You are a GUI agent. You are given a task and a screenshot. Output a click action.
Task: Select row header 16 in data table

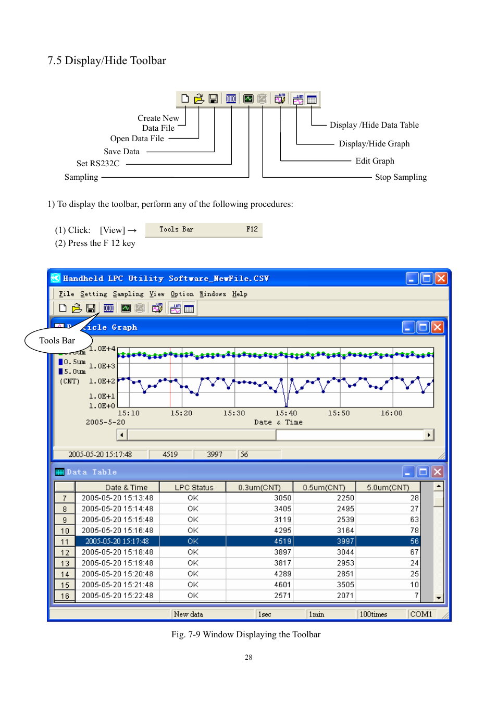point(65,596)
